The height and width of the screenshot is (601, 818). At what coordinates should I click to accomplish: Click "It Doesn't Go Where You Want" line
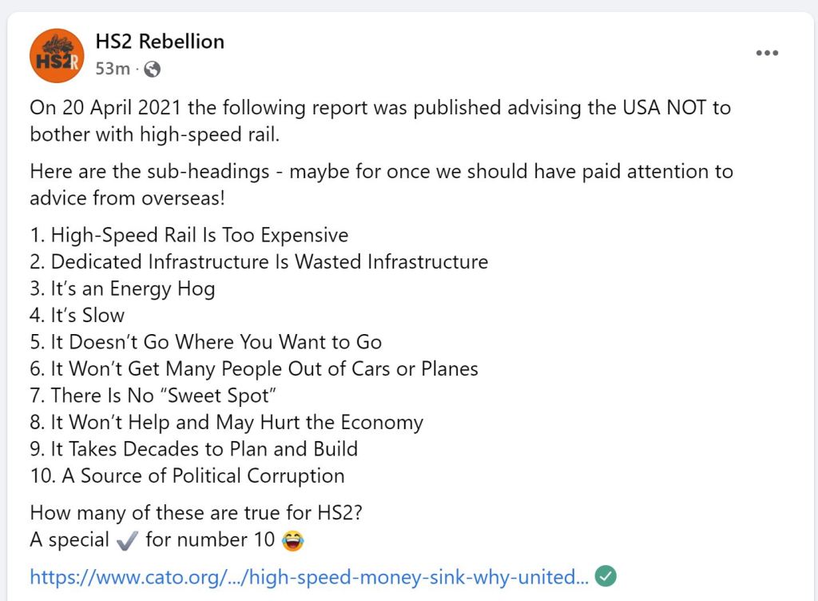[x=206, y=342]
